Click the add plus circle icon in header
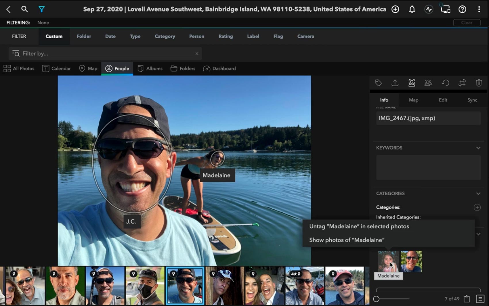 pyautogui.click(x=395, y=9)
